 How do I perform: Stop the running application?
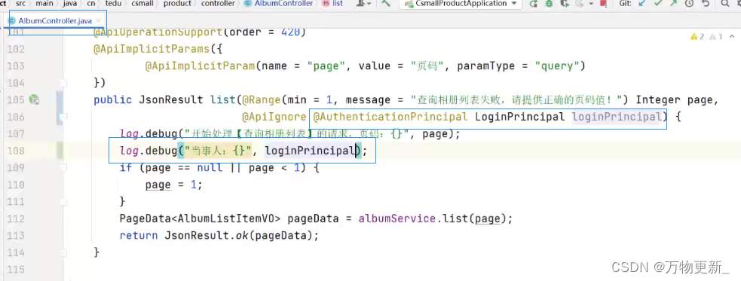604,4
